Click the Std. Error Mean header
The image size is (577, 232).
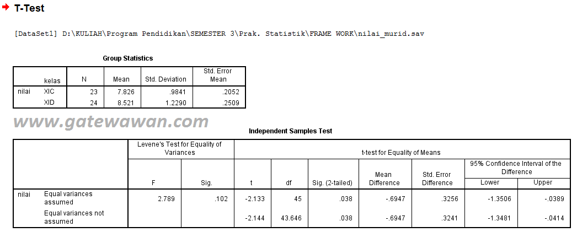pos(218,75)
